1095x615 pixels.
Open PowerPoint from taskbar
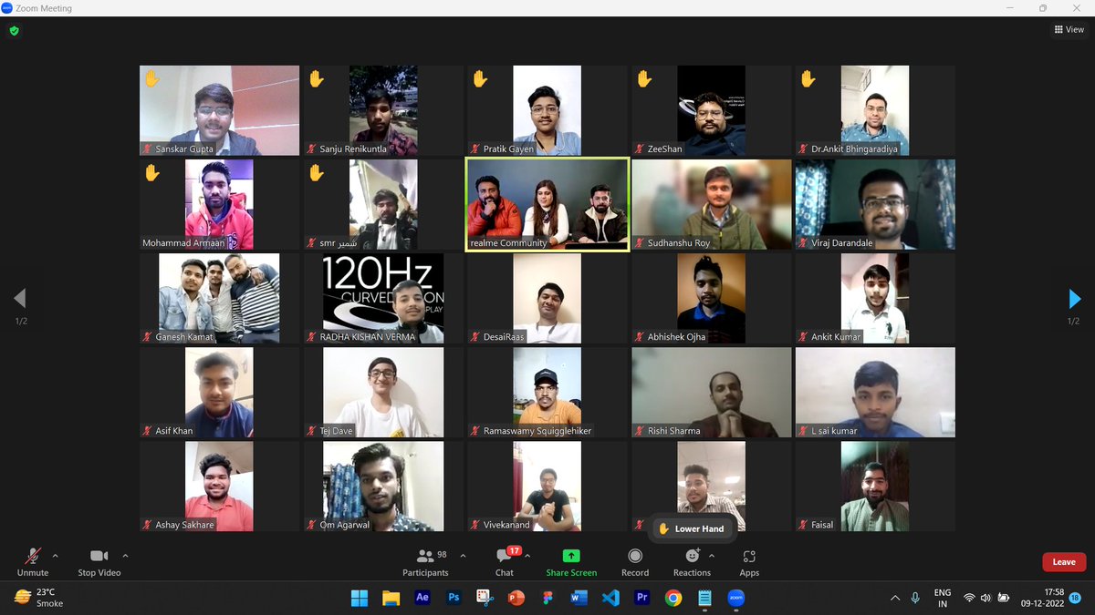pos(516,598)
